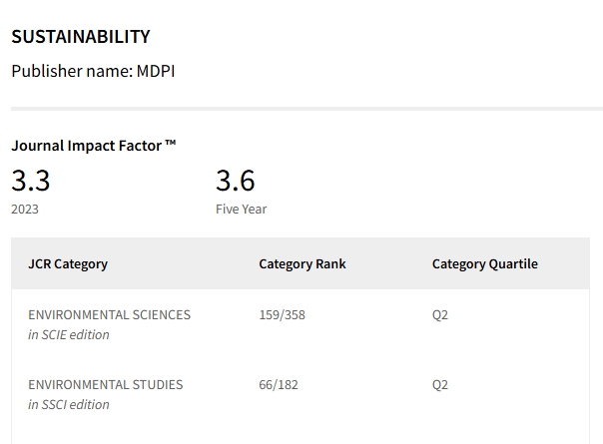Click the 66/182 category rank
This screenshot has height=444, width=603.
pos(279,385)
